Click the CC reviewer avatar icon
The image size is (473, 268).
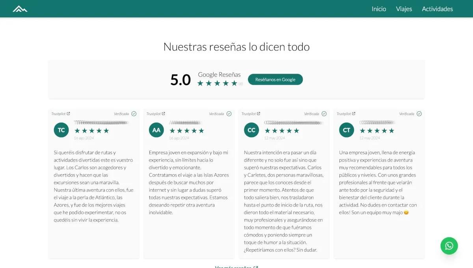point(251,130)
